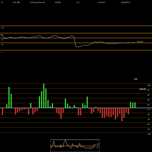Image resolution: width=152 pixels, height=152 pixels.
Task: Open the mini overview chart thumbnail
Action: click(x=75, y=146)
